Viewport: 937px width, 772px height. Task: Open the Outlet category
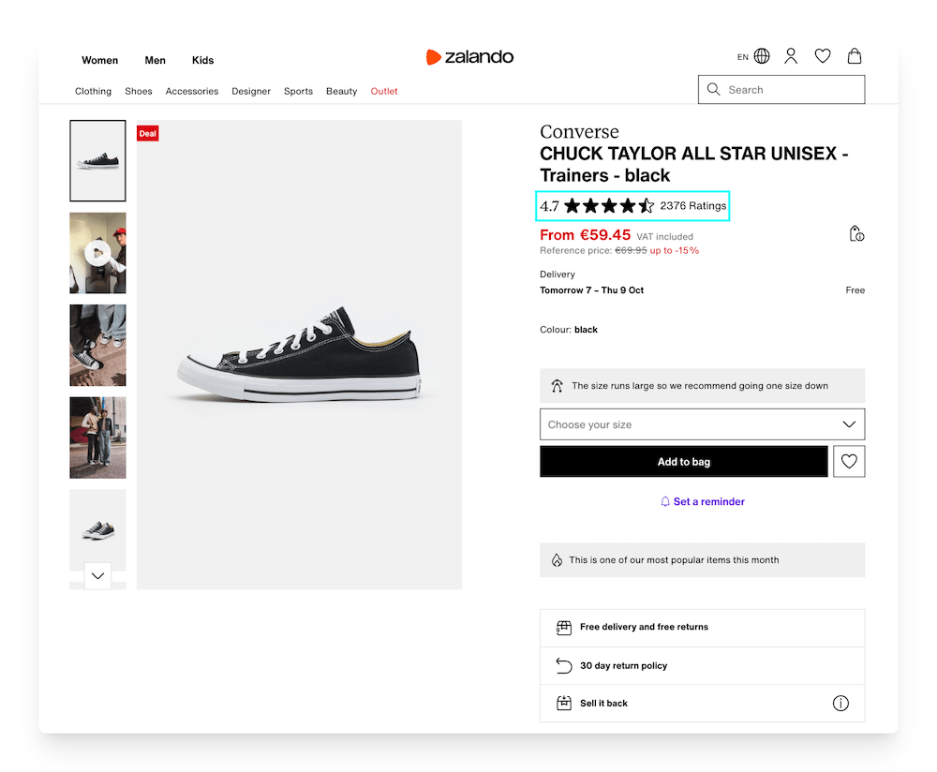coord(384,92)
